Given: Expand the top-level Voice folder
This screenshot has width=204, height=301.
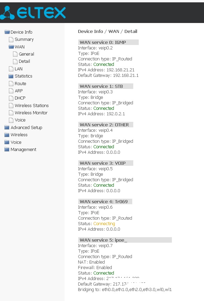Looking at the screenshot, I should [16, 142].
